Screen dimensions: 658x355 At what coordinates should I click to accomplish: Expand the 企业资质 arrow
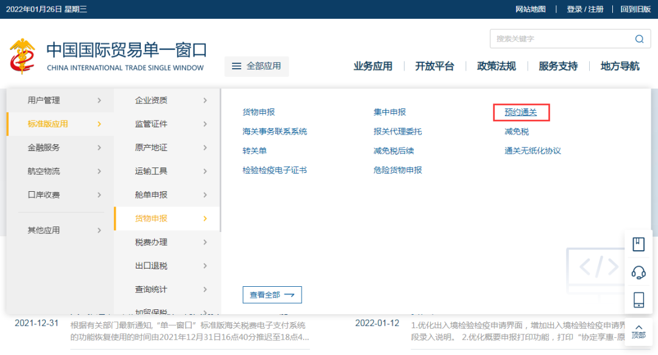click(205, 100)
